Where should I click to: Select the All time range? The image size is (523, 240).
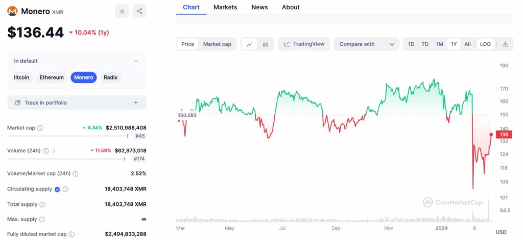pyautogui.click(x=468, y=44)
